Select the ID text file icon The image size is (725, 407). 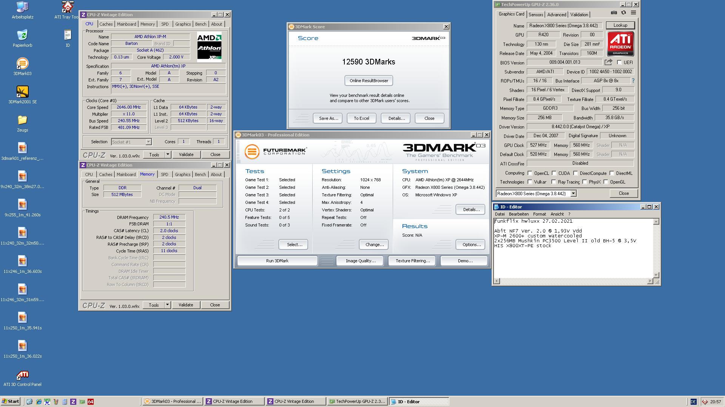68,38
